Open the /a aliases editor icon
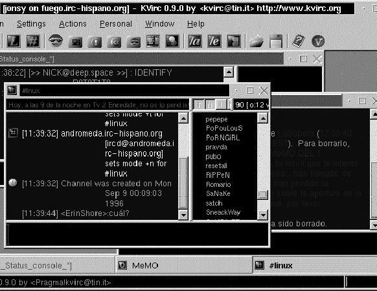 (x=195, y=41)
